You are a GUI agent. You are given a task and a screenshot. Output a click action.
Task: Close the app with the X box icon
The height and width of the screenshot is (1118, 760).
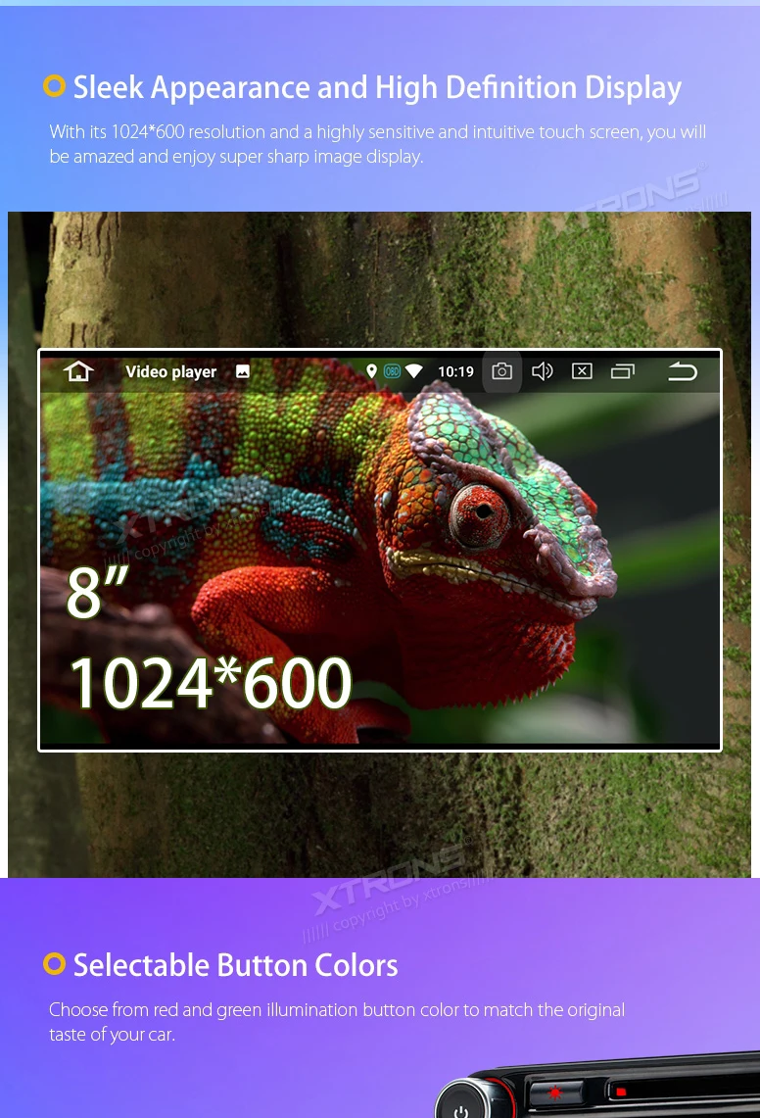[582, 370]
